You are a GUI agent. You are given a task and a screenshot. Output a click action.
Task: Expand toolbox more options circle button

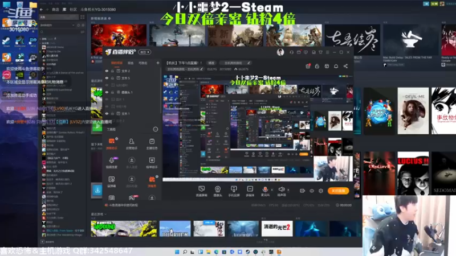155,129
